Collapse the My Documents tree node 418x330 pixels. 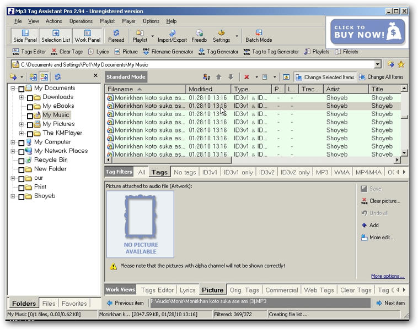(13, 89)
